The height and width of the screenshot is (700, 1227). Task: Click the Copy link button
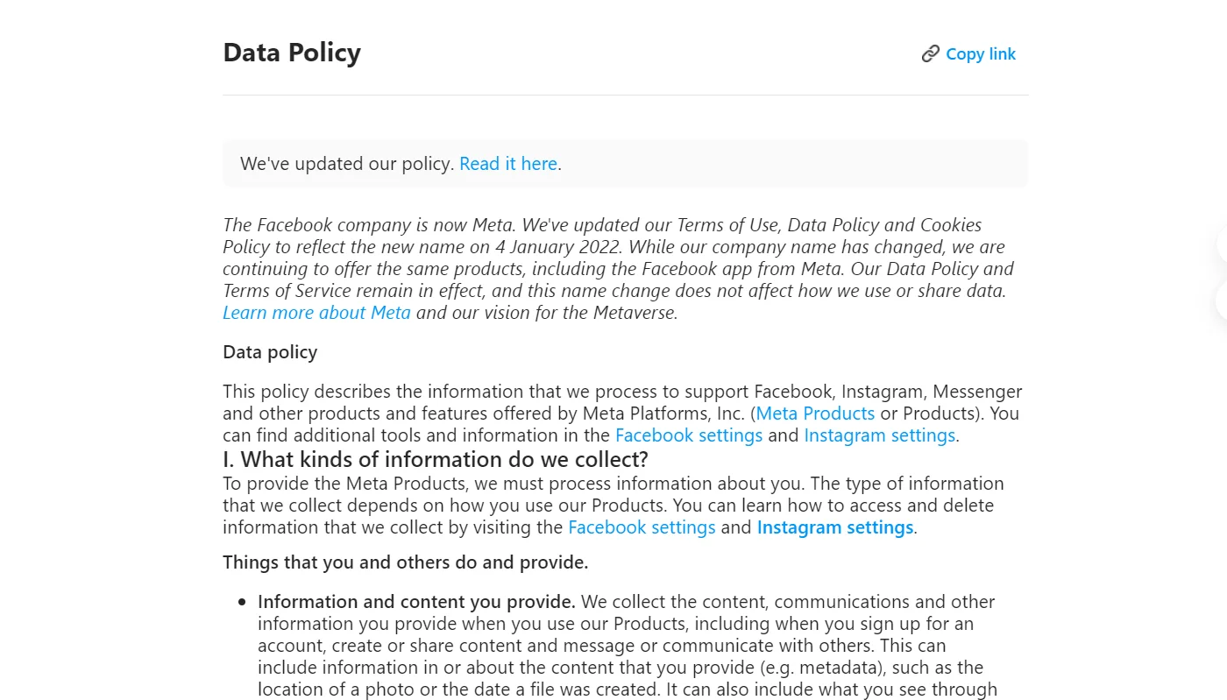click(980, 53)
